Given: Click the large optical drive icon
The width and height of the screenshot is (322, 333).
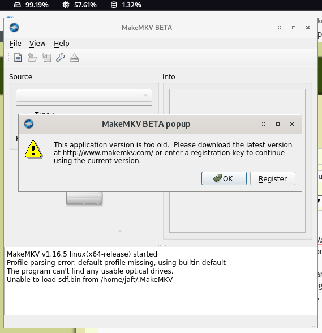Looking at the screenshot, I should coord(84,198).
